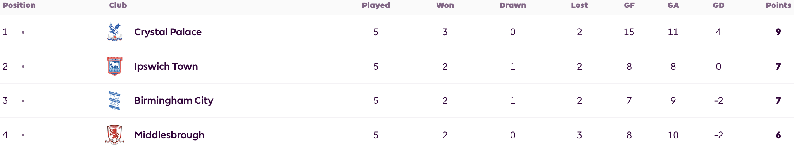Image resolution: width=794 pixels, height=148 pixels.
Task: Expand Middlesbrough row via its 6 points
Action: click(x=778, y=135)
